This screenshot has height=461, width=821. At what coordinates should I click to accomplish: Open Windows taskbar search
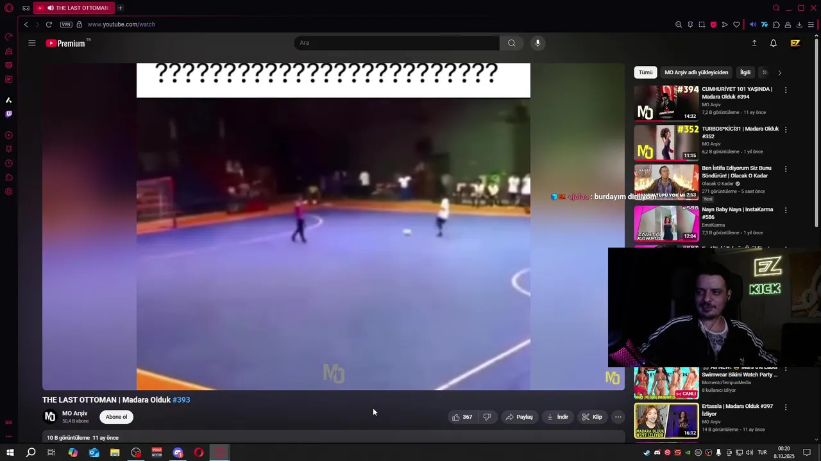(31, 453)
